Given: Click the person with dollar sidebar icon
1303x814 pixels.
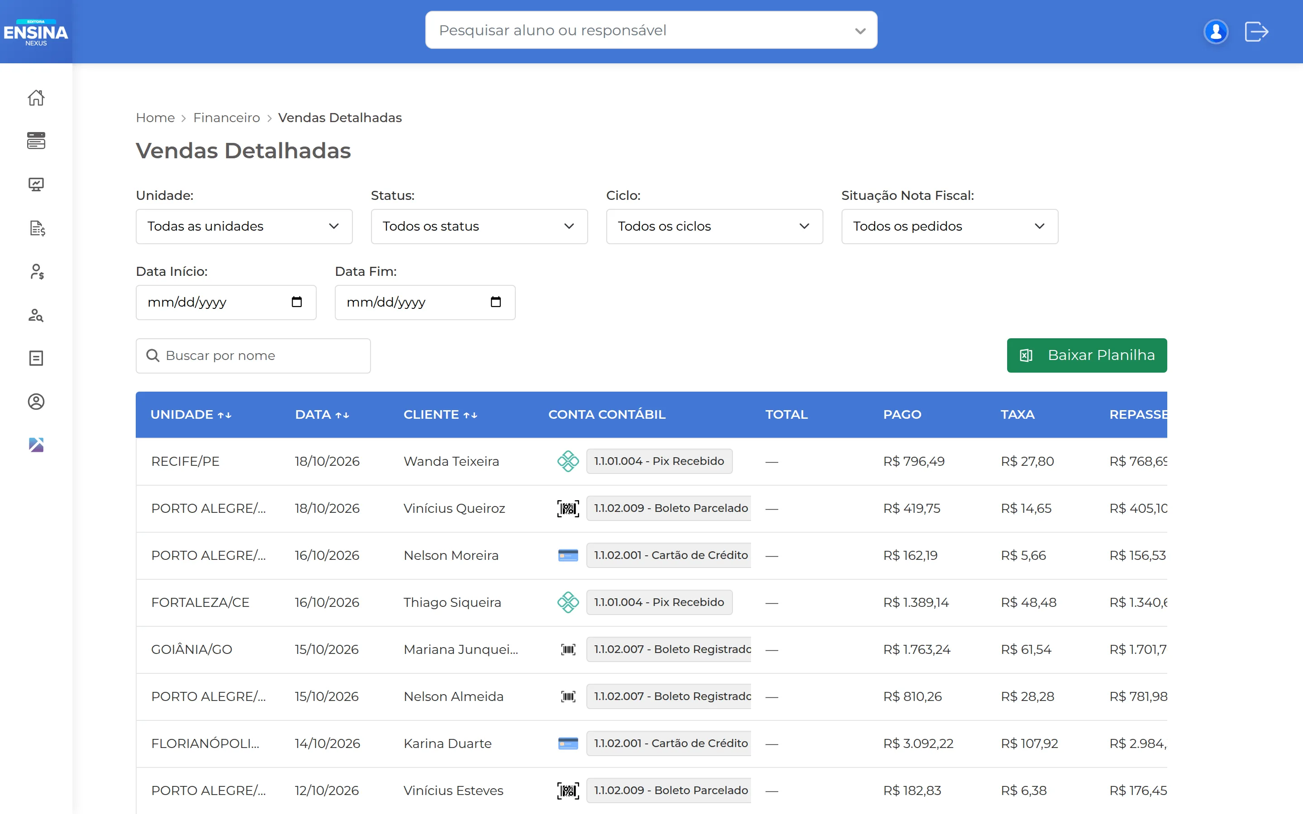Looking at the screenshot, I should click(x=36, y=271).
